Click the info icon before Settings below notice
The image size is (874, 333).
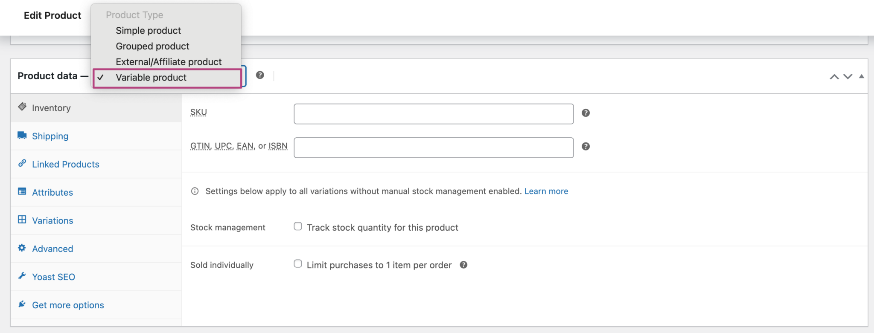pyautogui.click(x=195, y=191)
